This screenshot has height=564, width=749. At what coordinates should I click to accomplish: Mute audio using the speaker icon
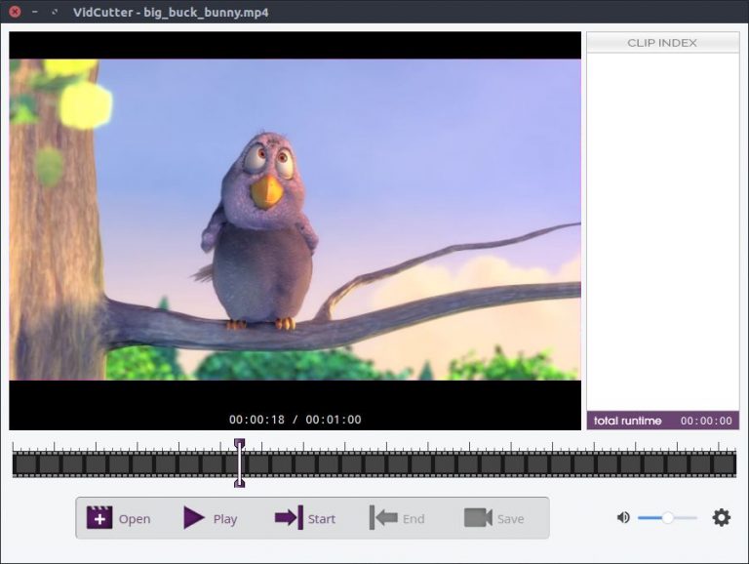click(x=623, y=517)
